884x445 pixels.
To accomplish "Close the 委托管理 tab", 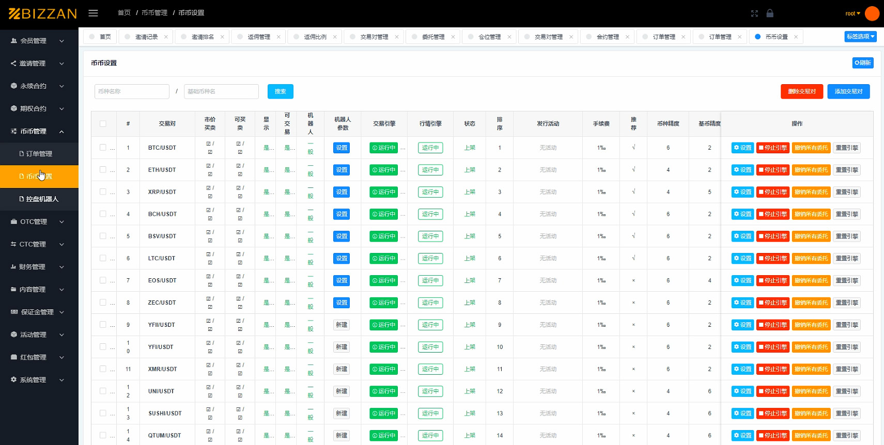I will pos(453,37).
